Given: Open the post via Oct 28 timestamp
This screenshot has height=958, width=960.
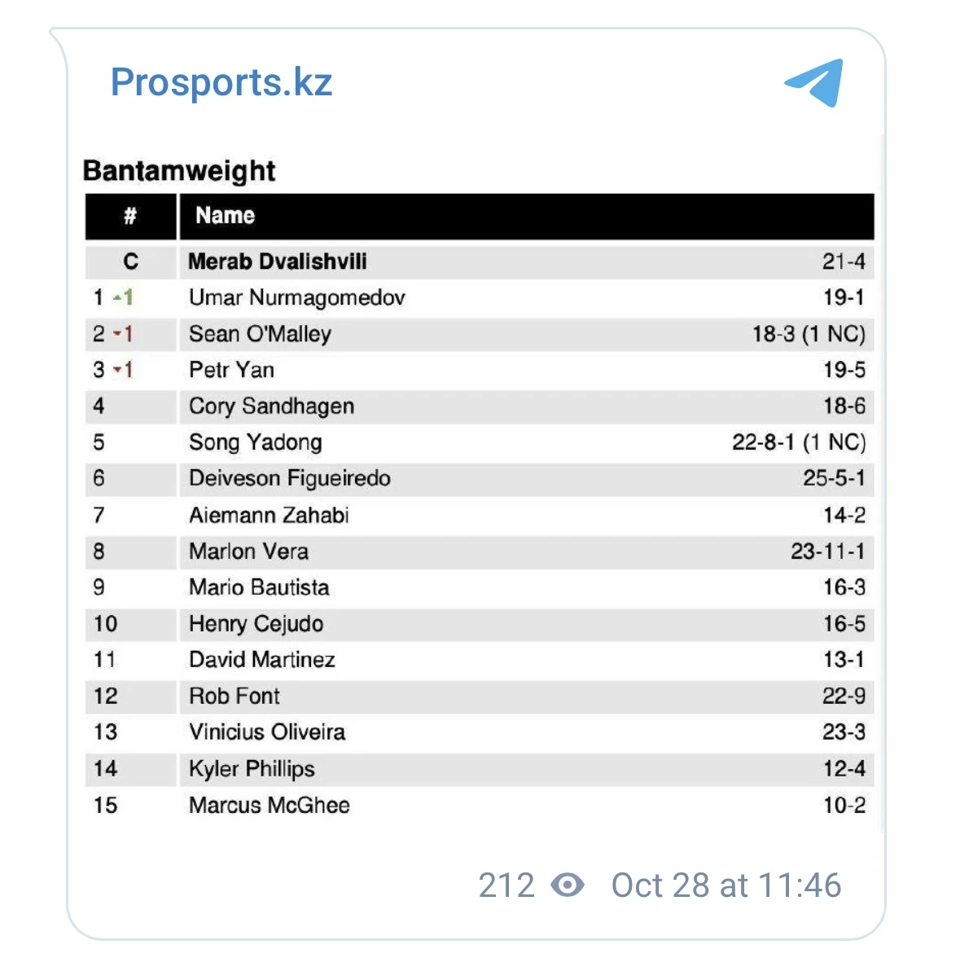Looking at the screenshot, I should click(x=725, y=885).
